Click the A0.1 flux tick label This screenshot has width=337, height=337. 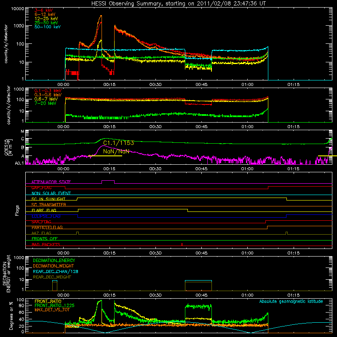(19, 163)
